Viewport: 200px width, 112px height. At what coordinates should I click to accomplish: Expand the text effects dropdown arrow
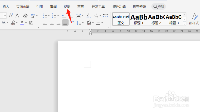pyautogui.click(x=7, y=23)
